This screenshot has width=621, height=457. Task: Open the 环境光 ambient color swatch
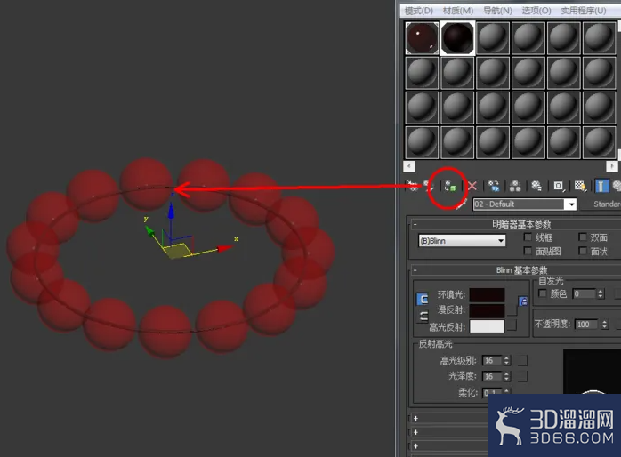click(x=487, y=295)
